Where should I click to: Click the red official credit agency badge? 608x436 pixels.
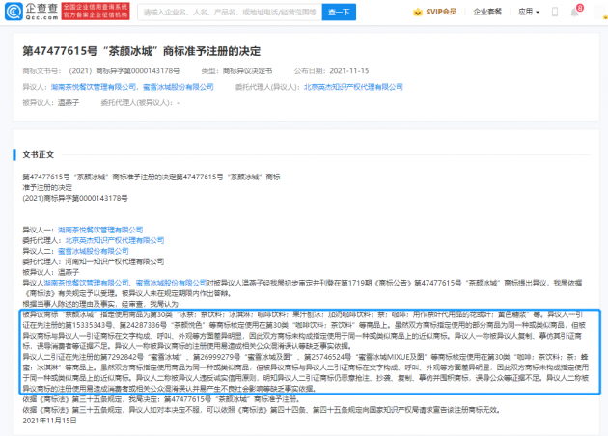coord(96,12)
